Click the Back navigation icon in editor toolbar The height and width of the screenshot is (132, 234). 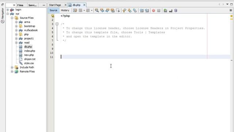coord(80,11)
